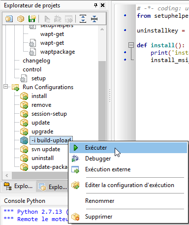The width and height of the screenshot is (189, 225).
Task: Click the upgrade configuration package icon
Action: tap(24, 131)
